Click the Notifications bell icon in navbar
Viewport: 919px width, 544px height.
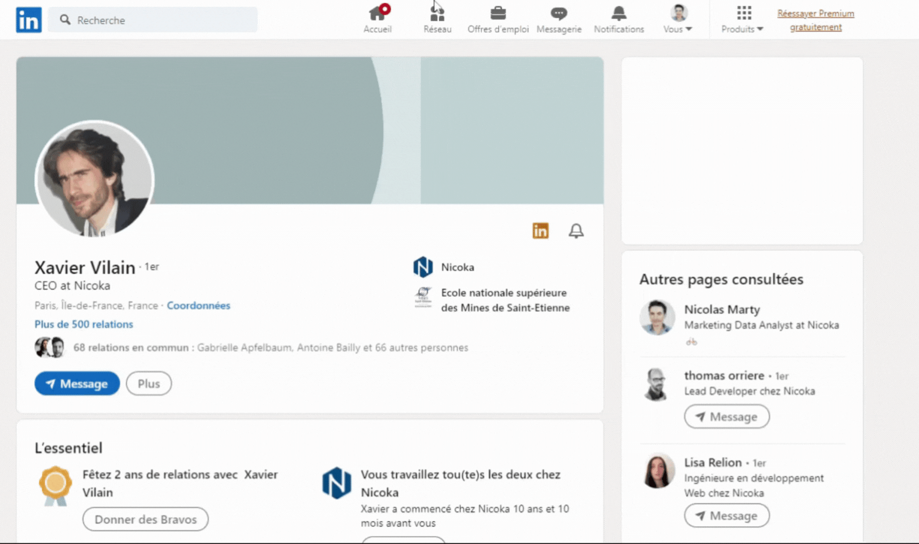point(619,13)
